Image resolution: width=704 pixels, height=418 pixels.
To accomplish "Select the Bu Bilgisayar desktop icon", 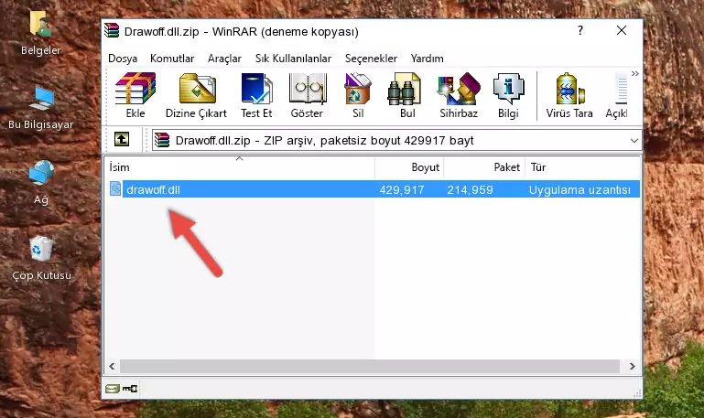I will 40,108.
